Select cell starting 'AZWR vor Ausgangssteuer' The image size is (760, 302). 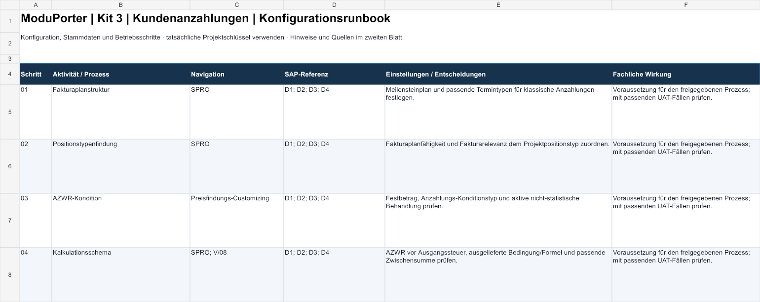tap(498, 275)
